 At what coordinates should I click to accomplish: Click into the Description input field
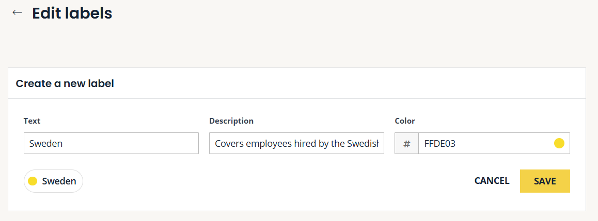(x=296, y=143)
